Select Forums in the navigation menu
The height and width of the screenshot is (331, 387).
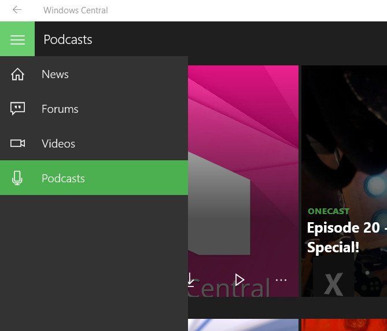coord(94,109)
